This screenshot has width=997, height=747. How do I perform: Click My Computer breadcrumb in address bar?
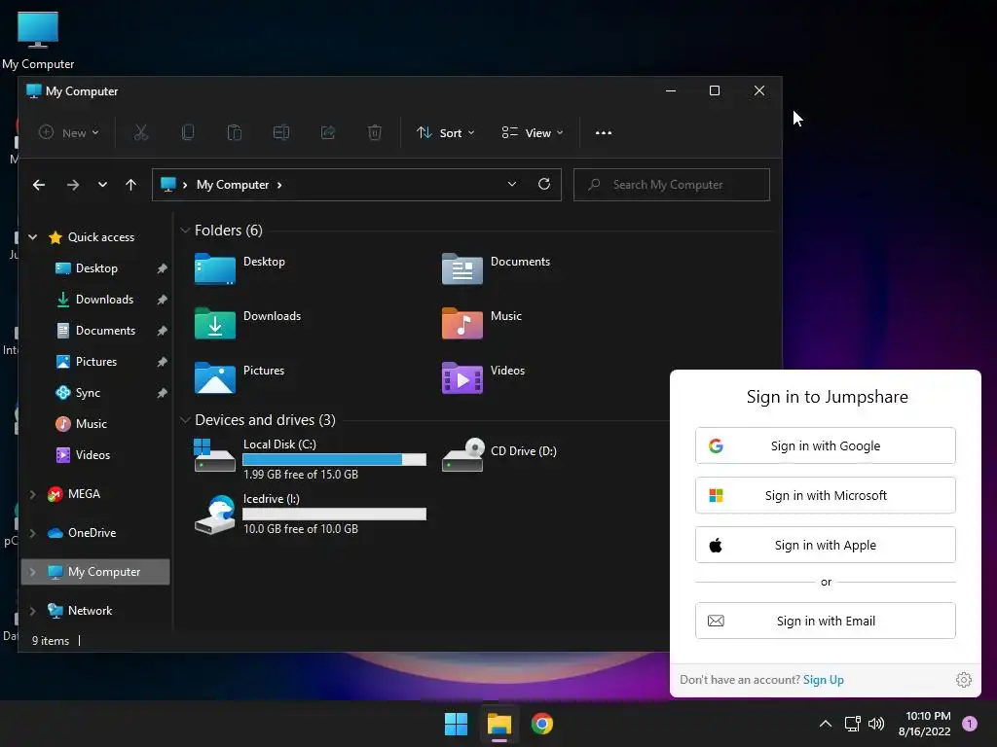tap(233, 184)
